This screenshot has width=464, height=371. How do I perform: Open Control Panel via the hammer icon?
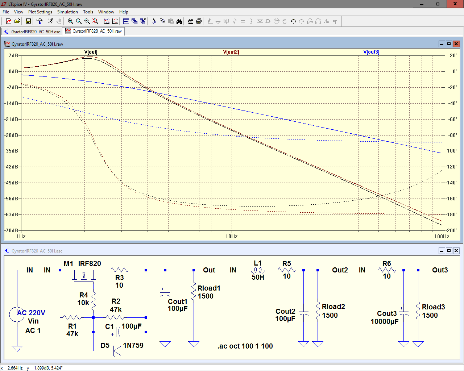[40, 21]
